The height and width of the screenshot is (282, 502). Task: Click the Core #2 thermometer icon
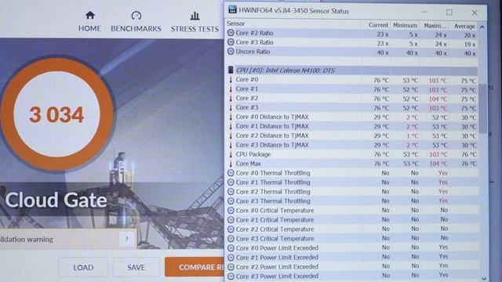[231, 98]
